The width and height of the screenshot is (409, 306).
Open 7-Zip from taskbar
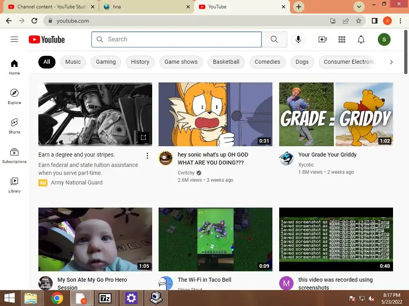pyautogui.click(x=105, y=298)
